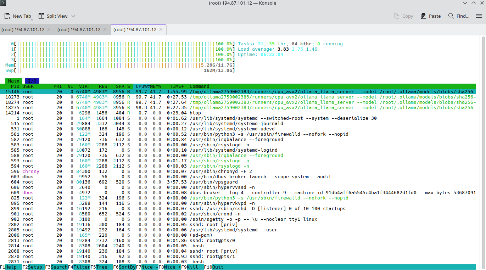Click the Copy icon in toolbar

pos(397,16)
